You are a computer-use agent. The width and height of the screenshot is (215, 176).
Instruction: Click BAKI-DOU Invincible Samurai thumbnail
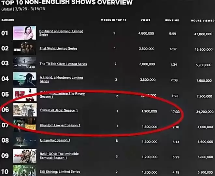(x=24, y=156)
